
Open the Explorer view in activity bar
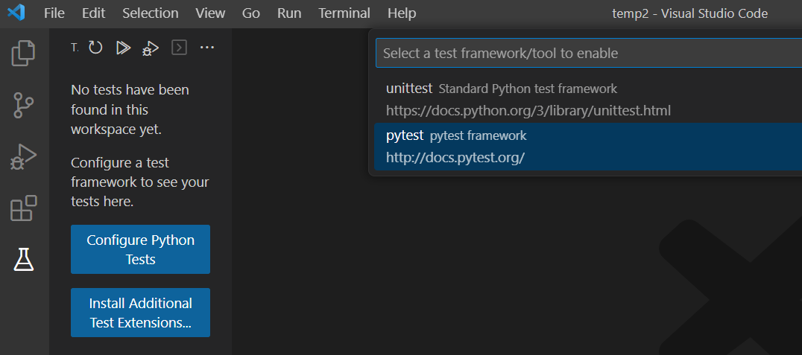24,53
